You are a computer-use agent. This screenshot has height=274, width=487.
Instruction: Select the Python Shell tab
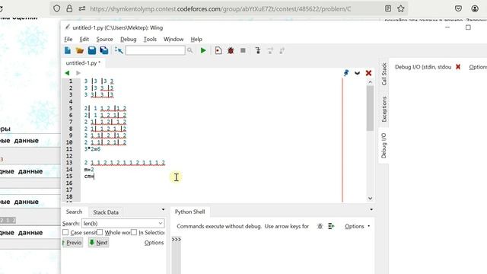[189, 212]
